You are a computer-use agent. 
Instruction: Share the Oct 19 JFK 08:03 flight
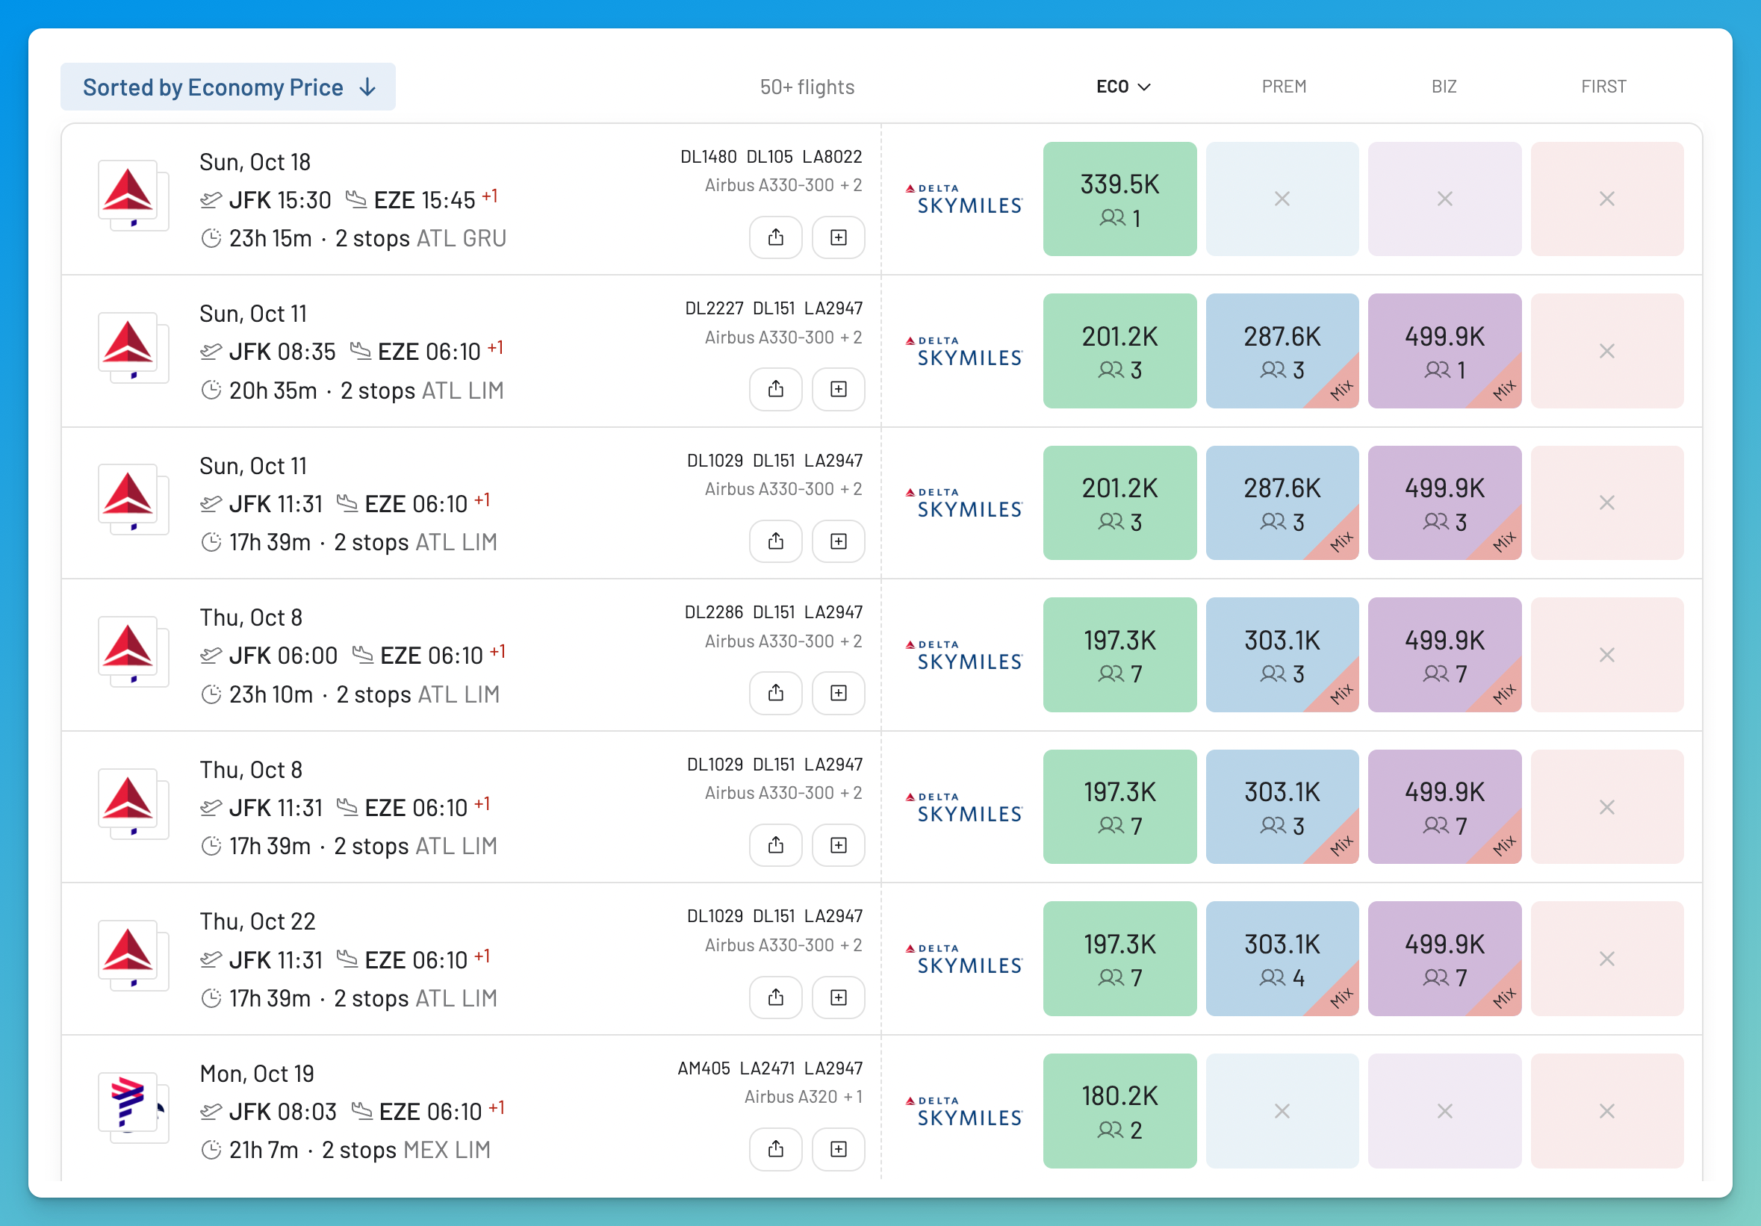(x=775, y=1149)
